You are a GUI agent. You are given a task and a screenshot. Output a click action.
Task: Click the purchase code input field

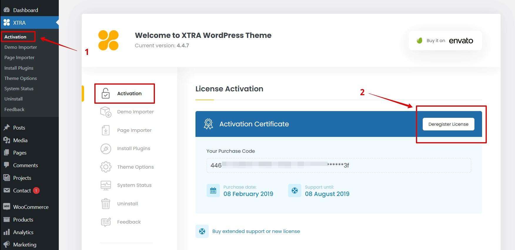point(339,165)
